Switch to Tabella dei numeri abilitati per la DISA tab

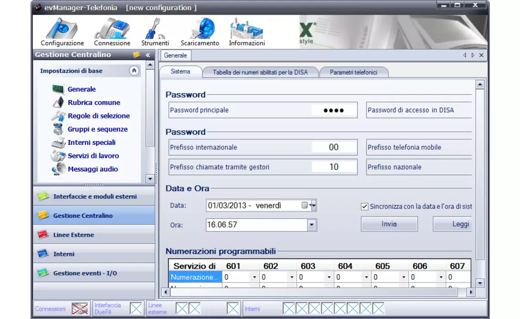(x=260, y=72)
